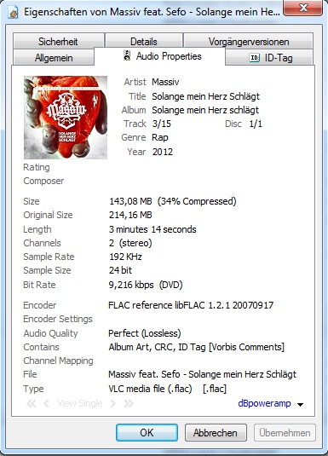Image resolution: width=328 pixels, height=456 pixels.
Task: Click the file icon in title bar
Action: [13, 13]
